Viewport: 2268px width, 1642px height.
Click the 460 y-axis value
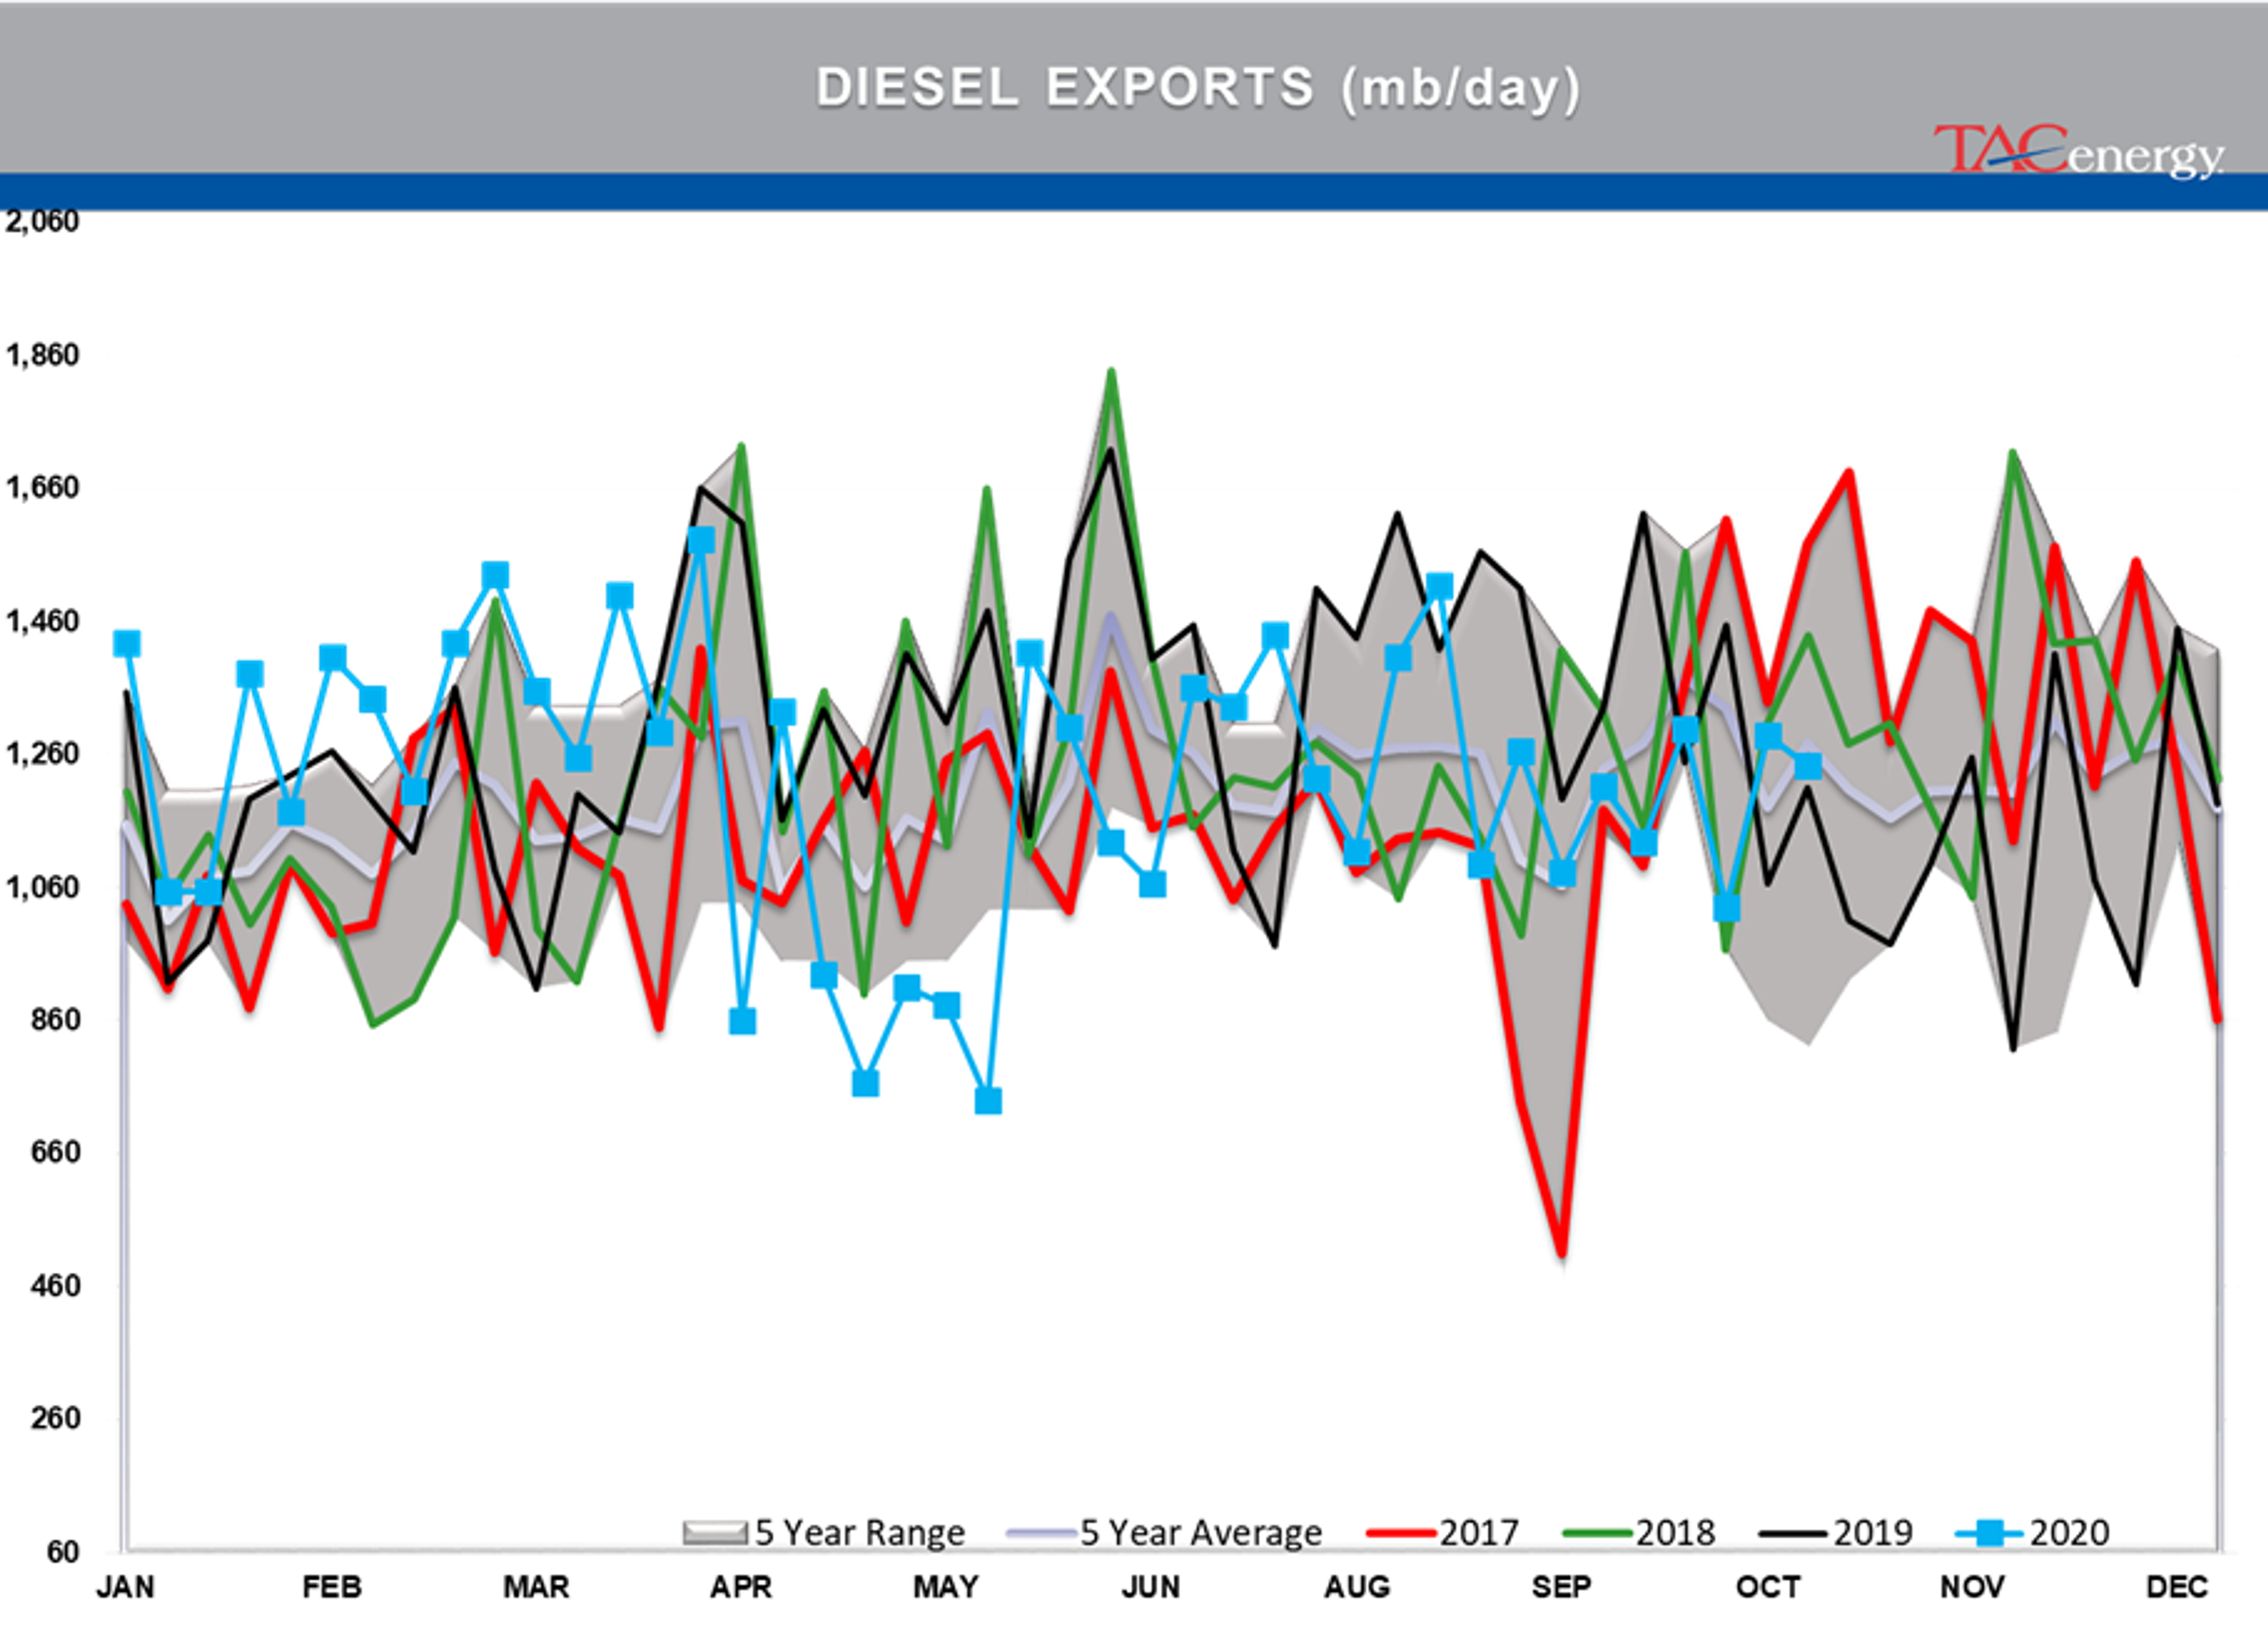click(55, 1285)
